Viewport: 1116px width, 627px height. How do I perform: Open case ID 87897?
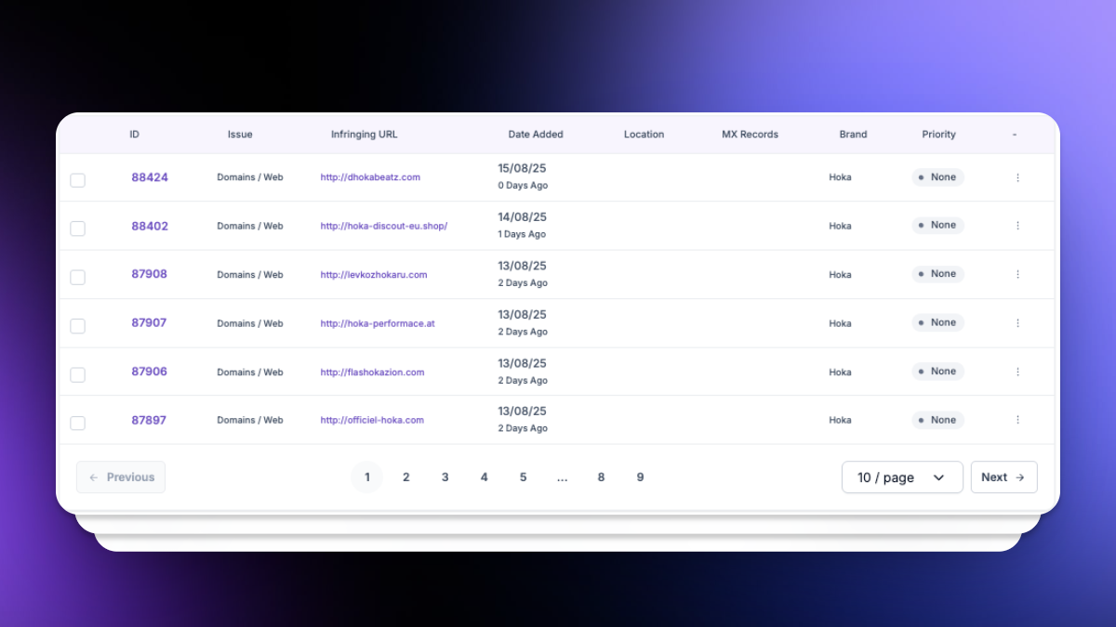click(149, 420)
